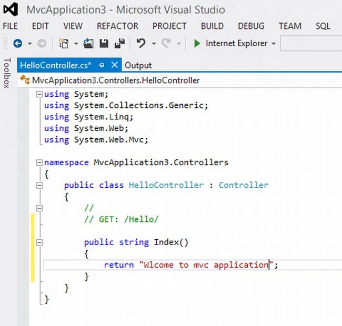Collapse the GET comment block
The height and width of the screenshot is (326, 342).
(x=39, y=208)
